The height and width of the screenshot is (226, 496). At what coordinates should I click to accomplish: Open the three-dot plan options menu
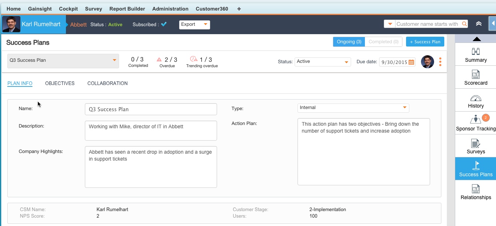coord(440,62)
